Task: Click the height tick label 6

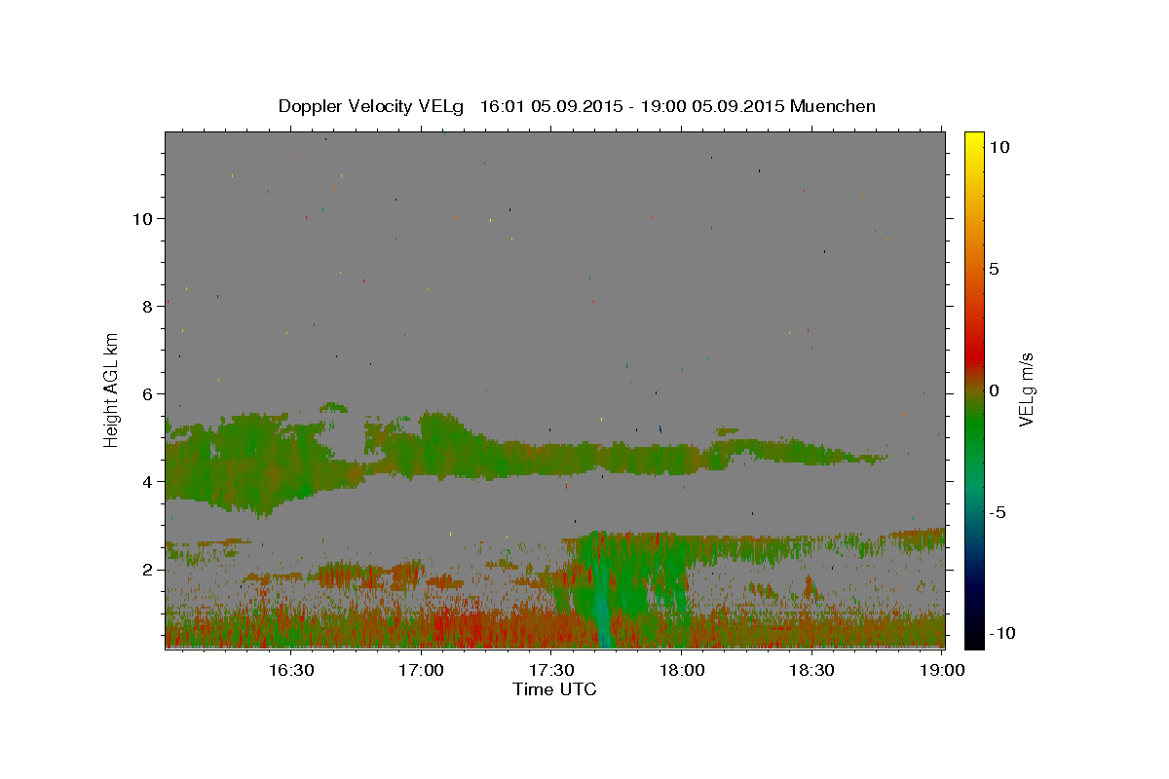Action: coord(148,394)
